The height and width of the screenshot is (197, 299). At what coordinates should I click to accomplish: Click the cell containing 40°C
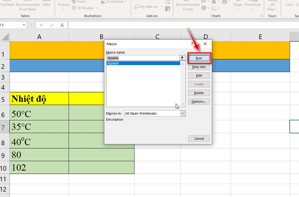click(x=39, y=141)
